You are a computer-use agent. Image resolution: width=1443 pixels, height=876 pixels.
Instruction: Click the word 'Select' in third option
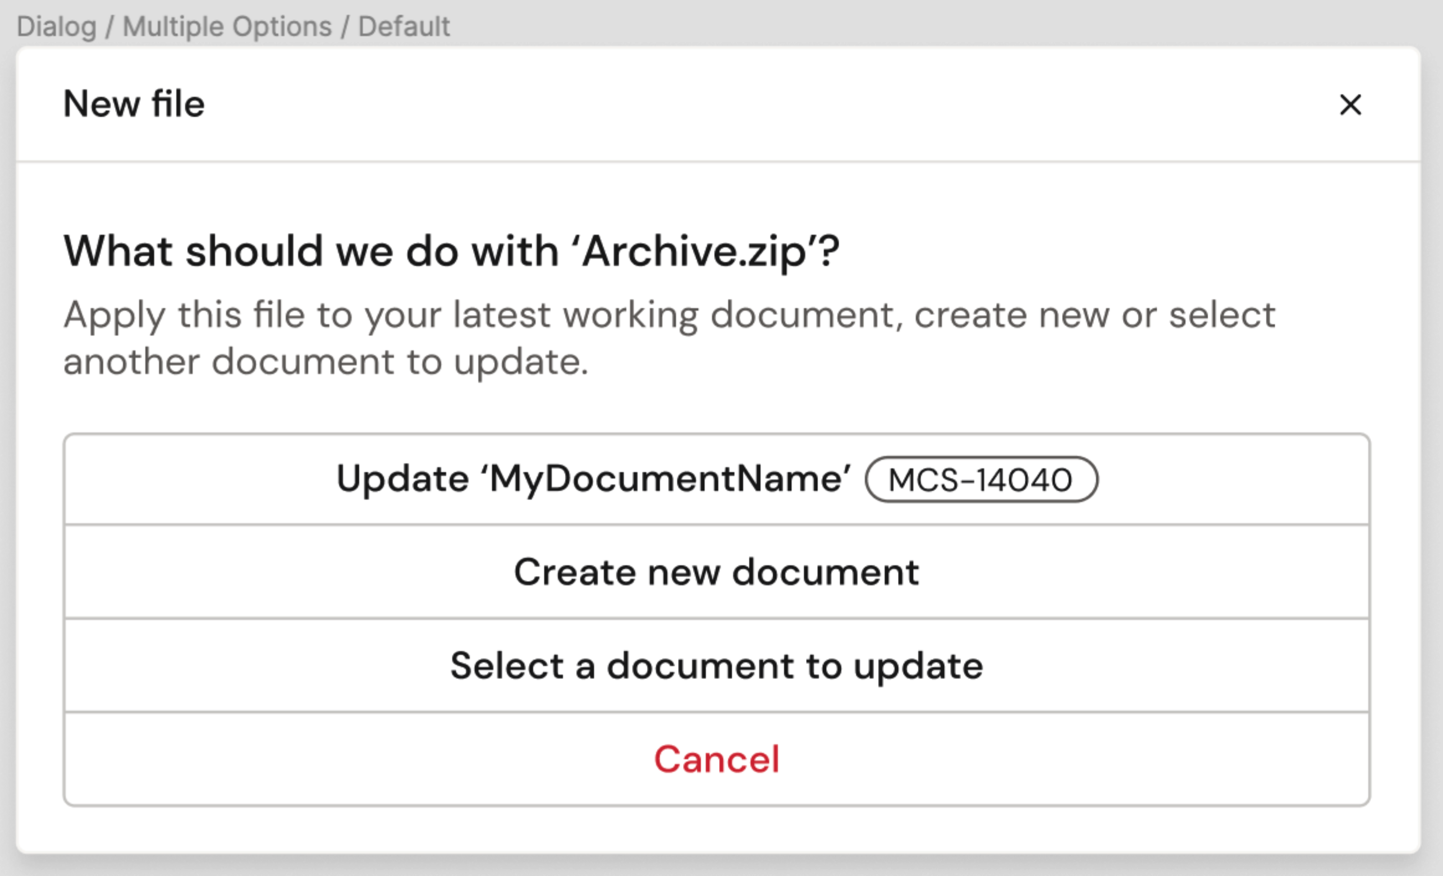tap(507, 666)
